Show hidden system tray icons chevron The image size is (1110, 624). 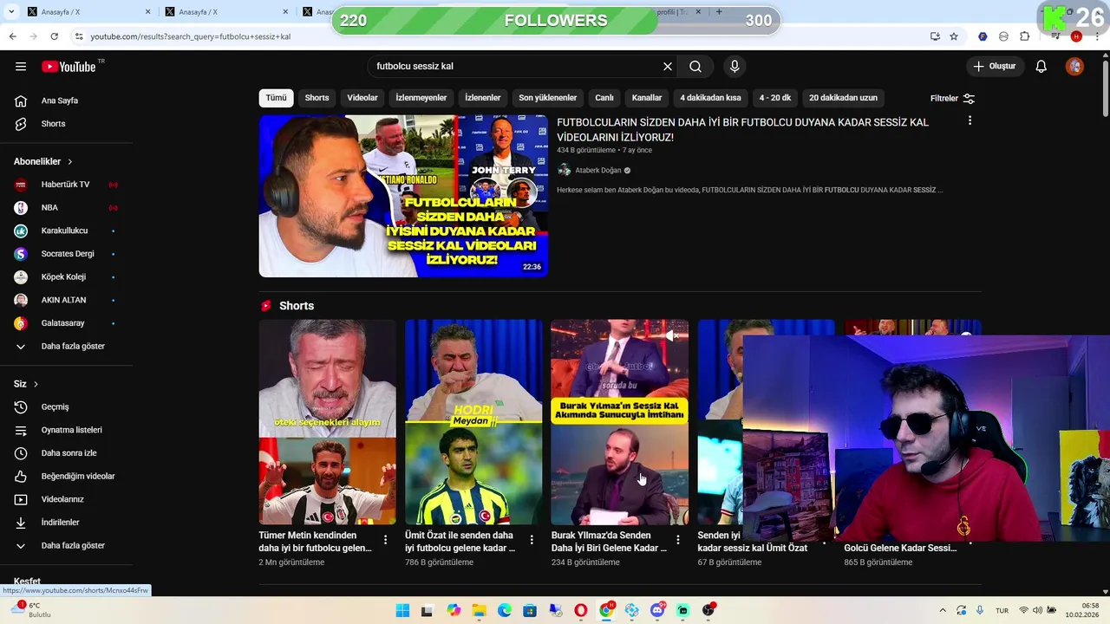coord(943,610)
